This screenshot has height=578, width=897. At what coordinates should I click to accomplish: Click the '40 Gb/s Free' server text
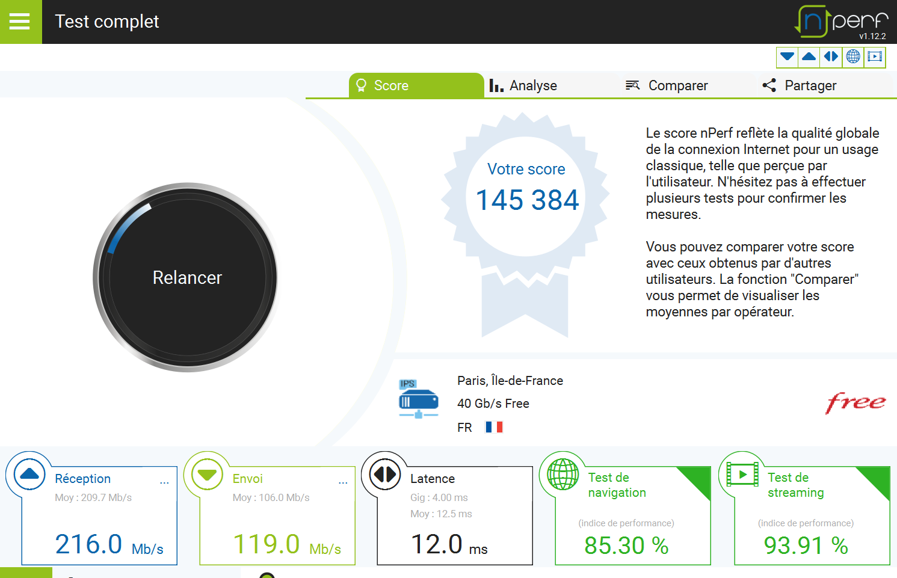coord(493,404)
